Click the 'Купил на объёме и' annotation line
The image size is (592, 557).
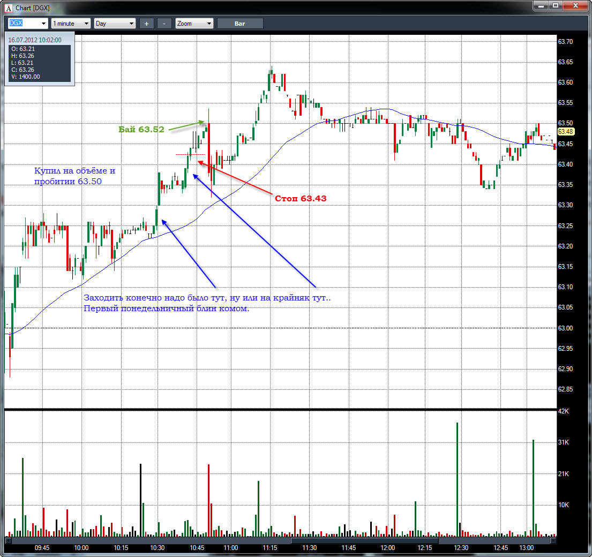75,170
